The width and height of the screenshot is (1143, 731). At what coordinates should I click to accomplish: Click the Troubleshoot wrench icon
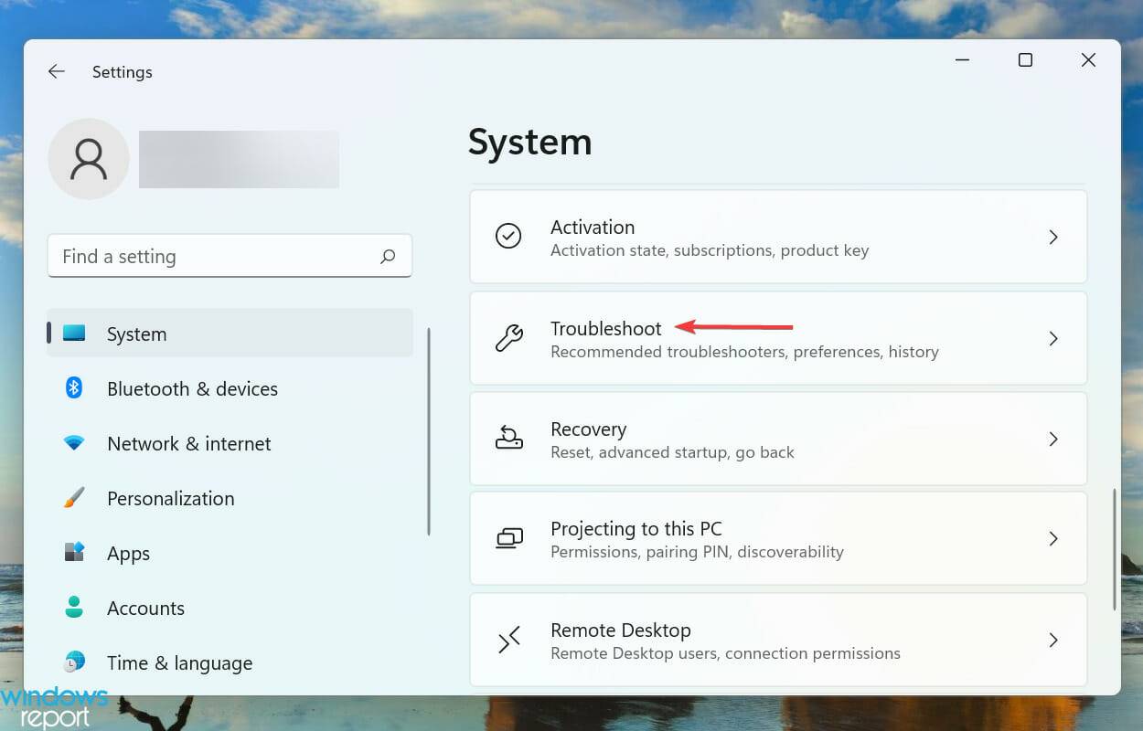coord(509,337)
